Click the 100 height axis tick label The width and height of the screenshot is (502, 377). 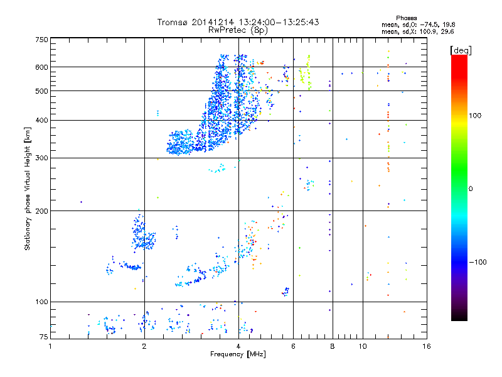[41, 302]
